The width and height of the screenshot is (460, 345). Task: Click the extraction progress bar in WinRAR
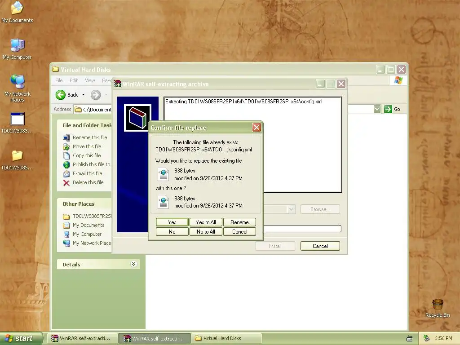302,229
